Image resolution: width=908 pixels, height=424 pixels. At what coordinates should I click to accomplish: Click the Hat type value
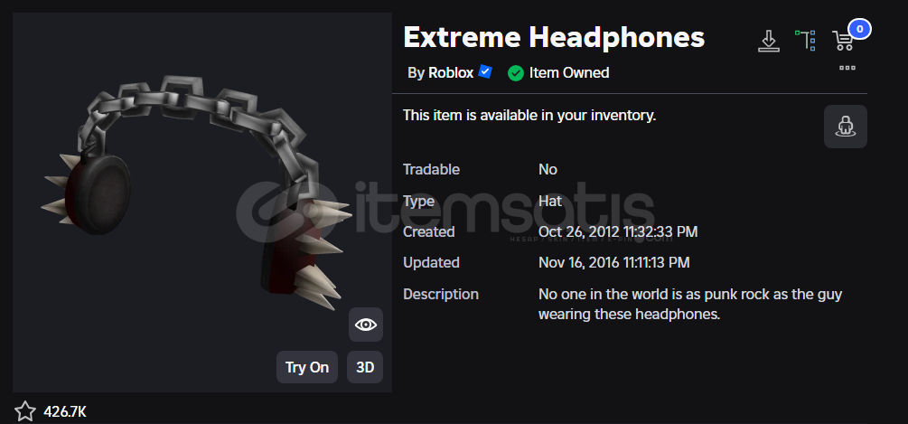pos(550,201)
